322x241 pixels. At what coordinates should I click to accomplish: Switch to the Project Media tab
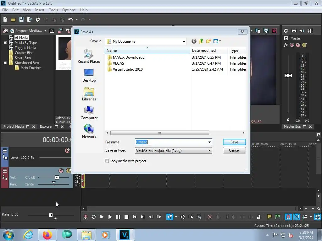pyautogui.click(x=14, y=127)
